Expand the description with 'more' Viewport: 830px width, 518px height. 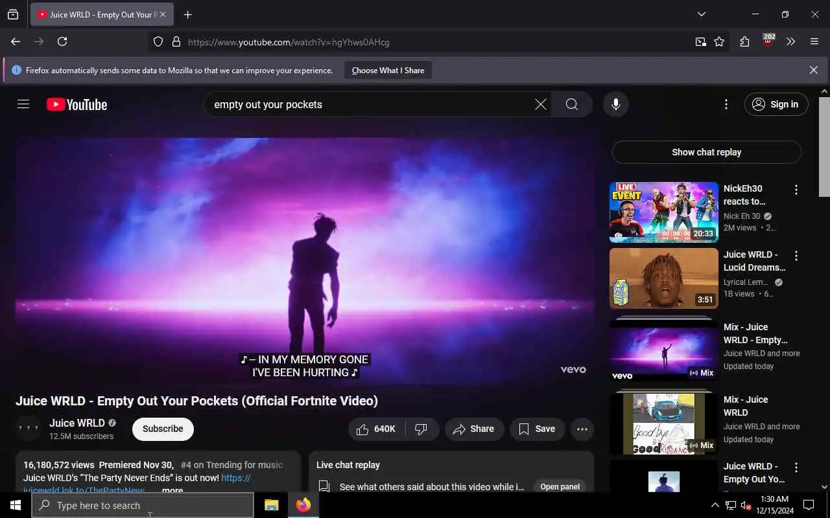coord(172,491)
